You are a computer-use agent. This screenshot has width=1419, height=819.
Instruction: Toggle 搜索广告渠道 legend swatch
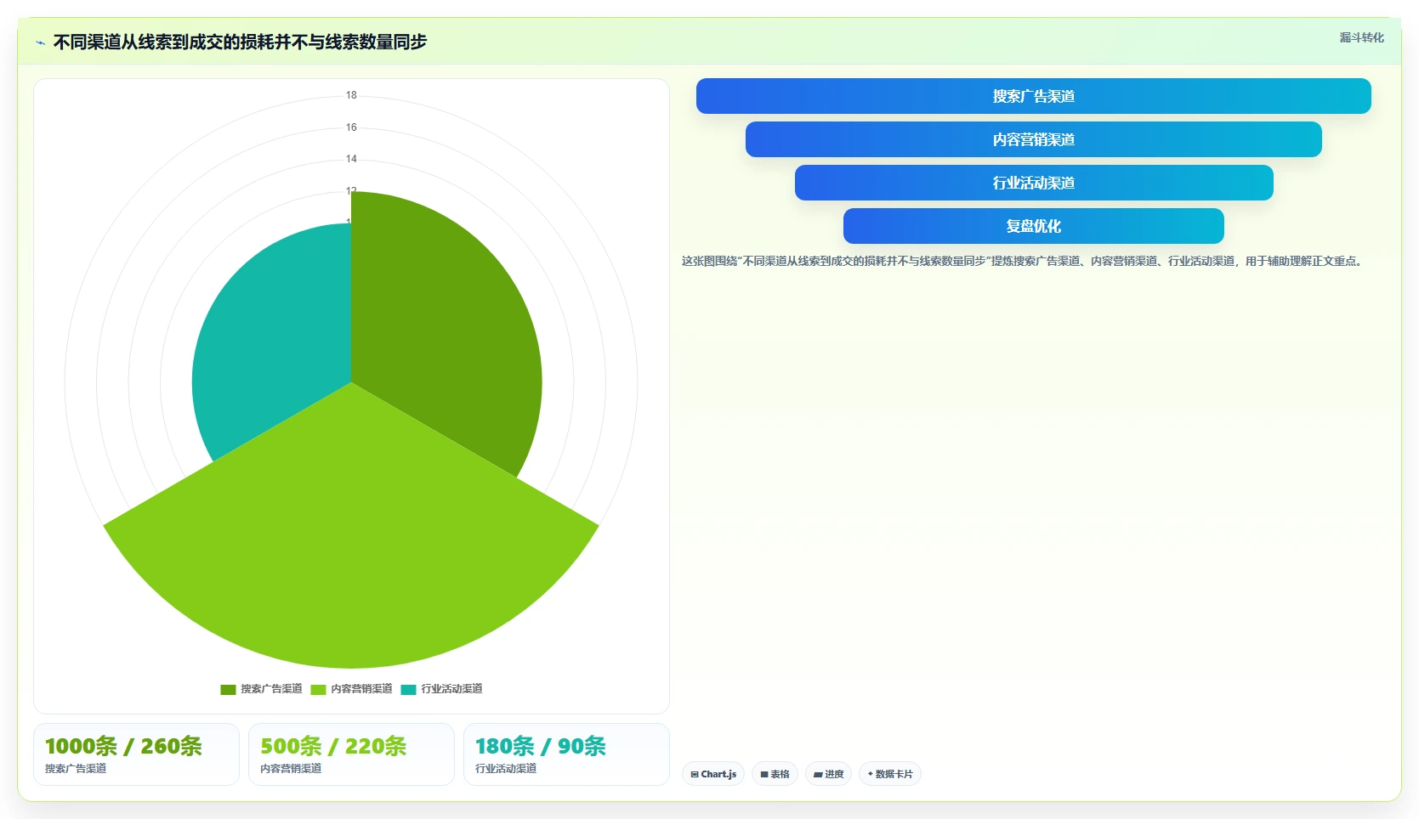pyautogui.click(x=228, y=689)
